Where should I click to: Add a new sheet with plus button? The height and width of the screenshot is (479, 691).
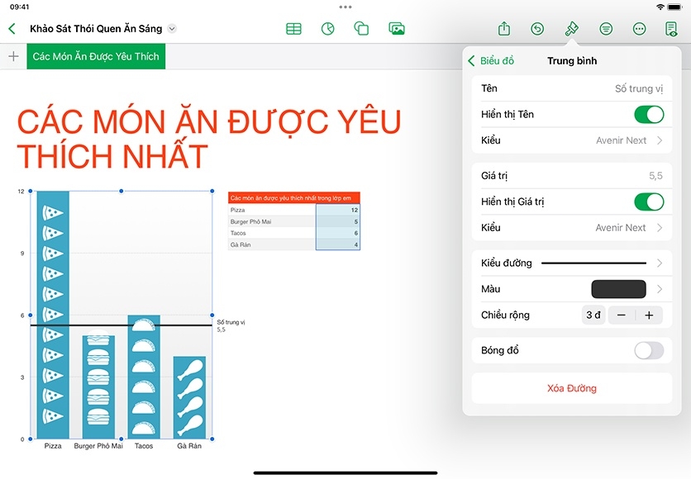pos(13,56)
